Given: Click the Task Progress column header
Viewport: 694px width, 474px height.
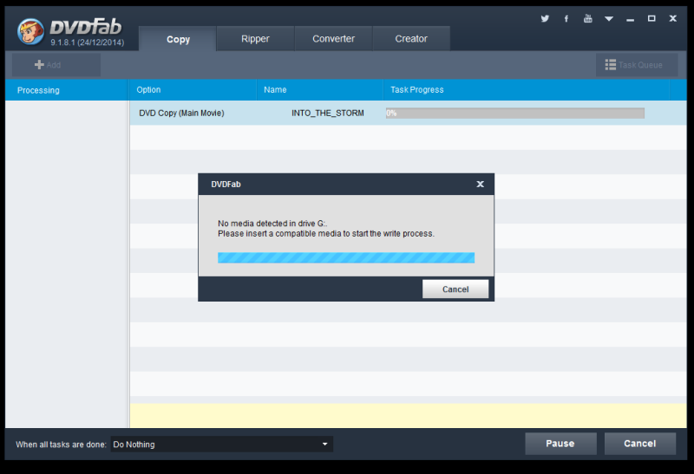Looking at the screenshot, I should tap(527, 90).
